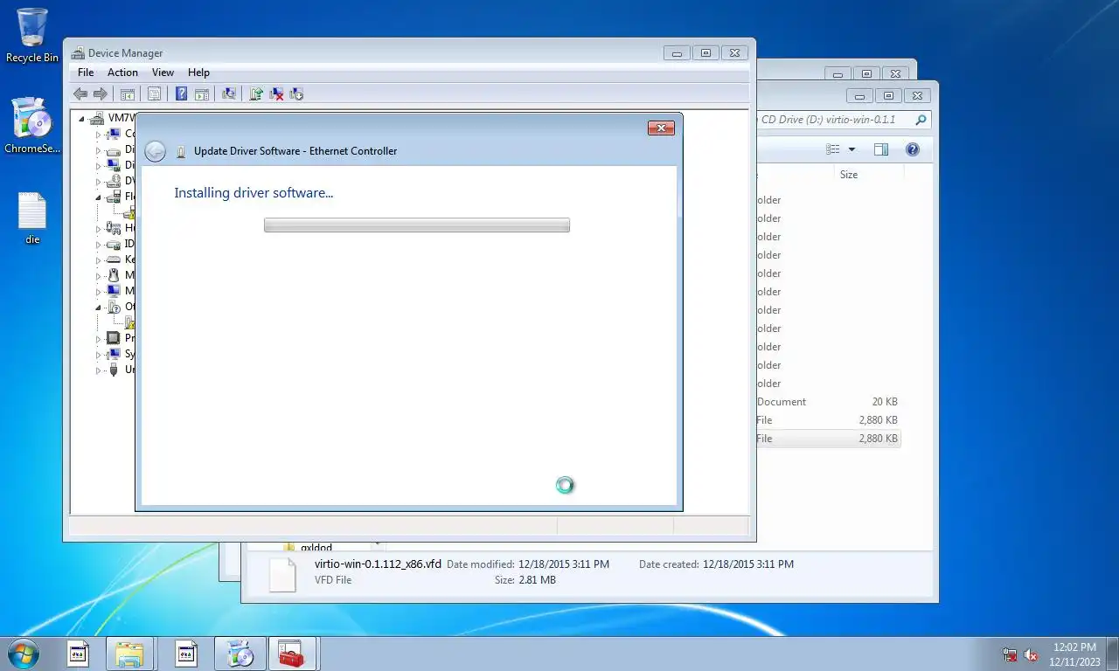Click the red toolbox taskbar button
Image resolution: width=1119 pixels, height=671 pixels.
point(292,654)
